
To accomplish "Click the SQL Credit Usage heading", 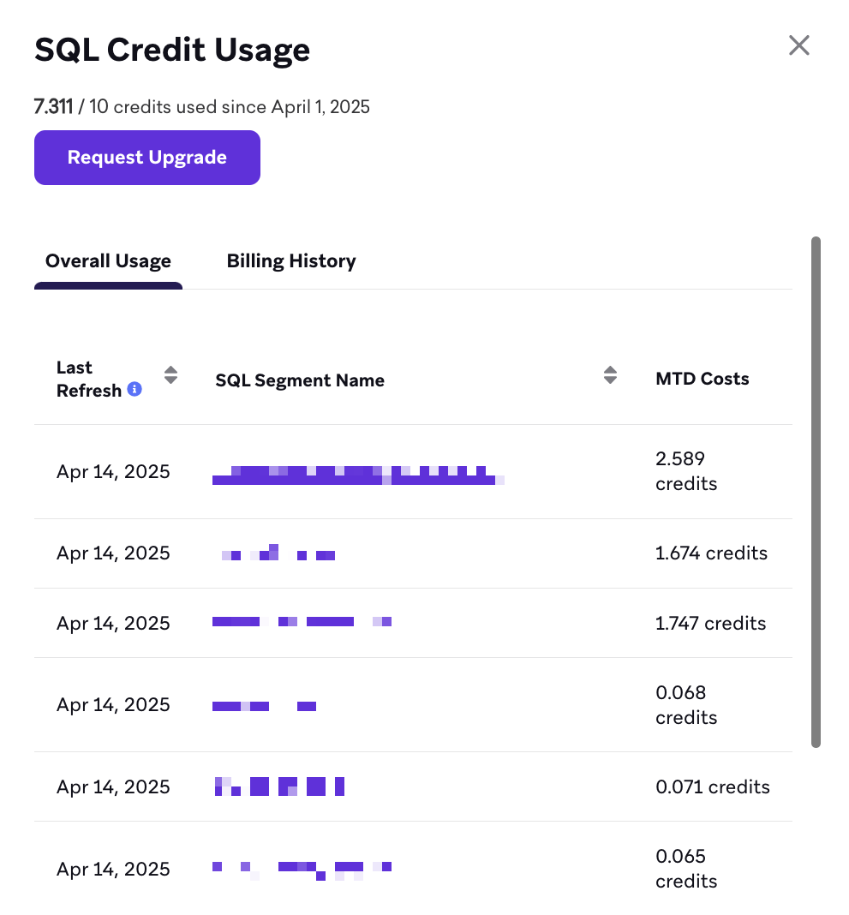I will point(172,50).
